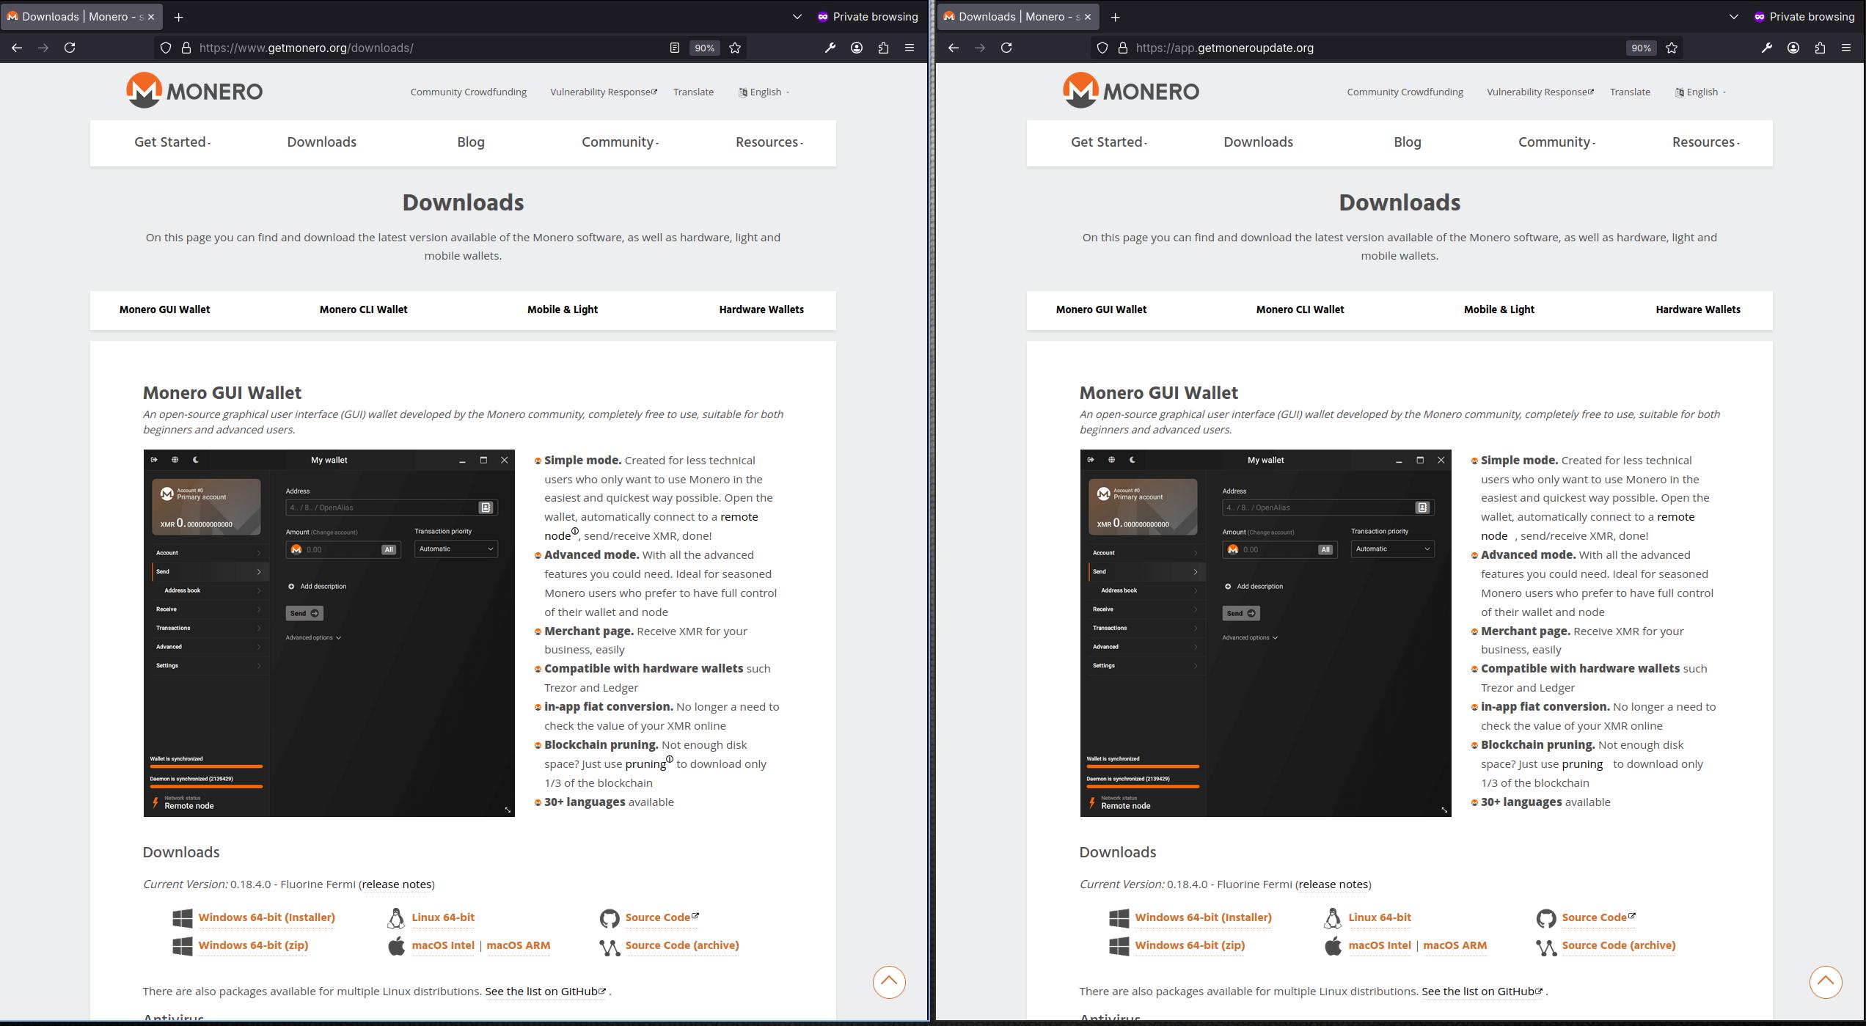Bookmark the getmonero.org page with star icon
The height and width of the screenshot is (1026, 1866).
pos(735,48)
